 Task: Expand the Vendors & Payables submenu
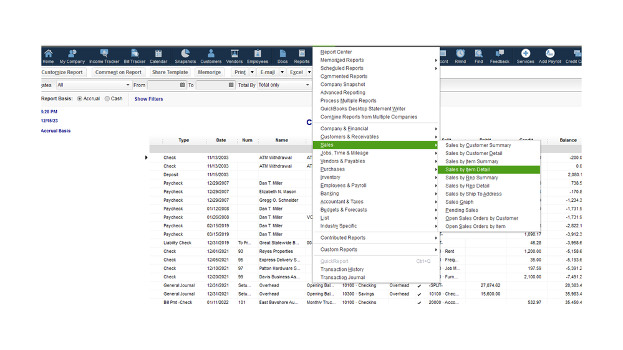[375, 161]
